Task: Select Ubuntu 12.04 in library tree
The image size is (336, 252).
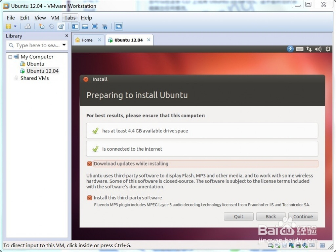Action: (42, 71)
